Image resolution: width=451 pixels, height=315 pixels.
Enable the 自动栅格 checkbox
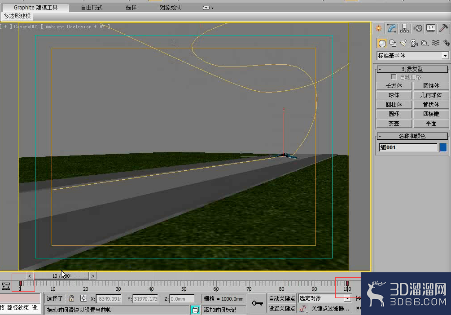[x=394, y=77]
